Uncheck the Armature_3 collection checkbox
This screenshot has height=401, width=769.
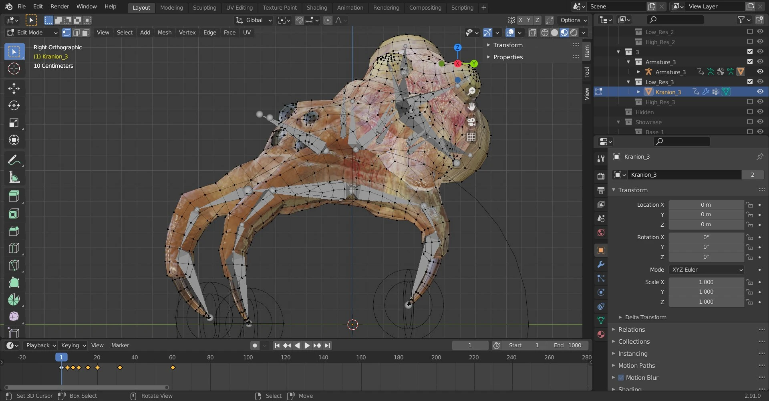point(750,62)
